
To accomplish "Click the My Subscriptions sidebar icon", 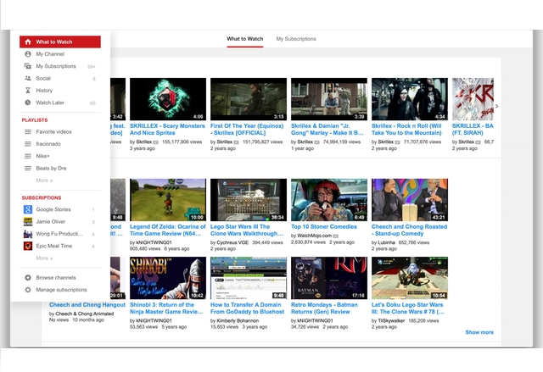I will [x=28, y=66].
